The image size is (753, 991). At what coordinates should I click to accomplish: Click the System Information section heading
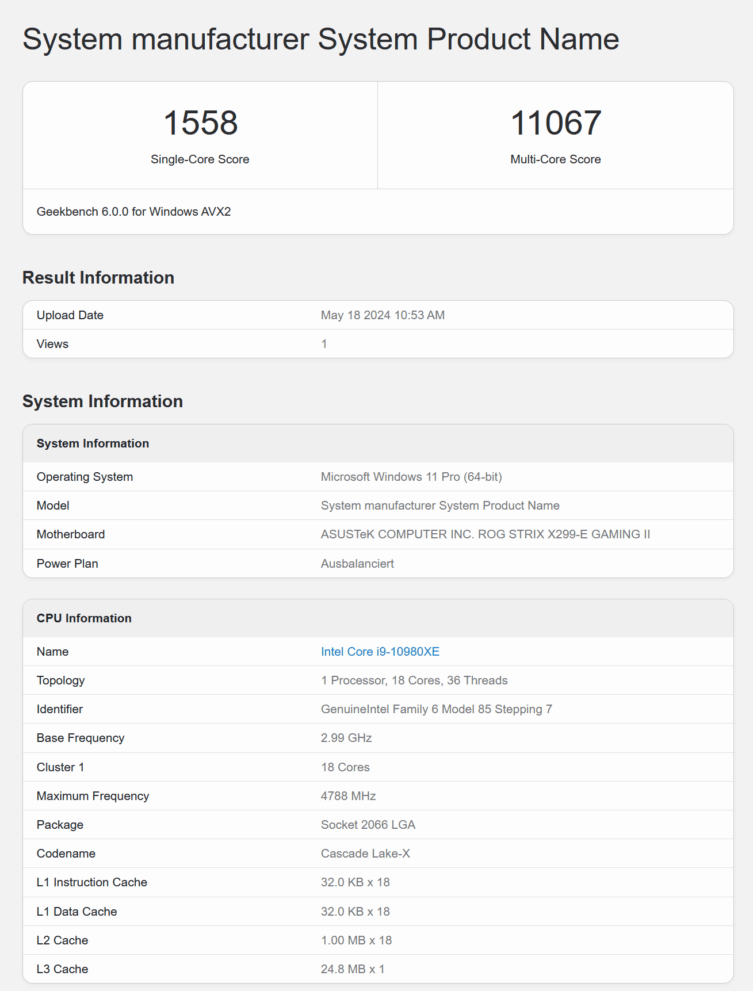pyautogui.click(x=102, y=401)
